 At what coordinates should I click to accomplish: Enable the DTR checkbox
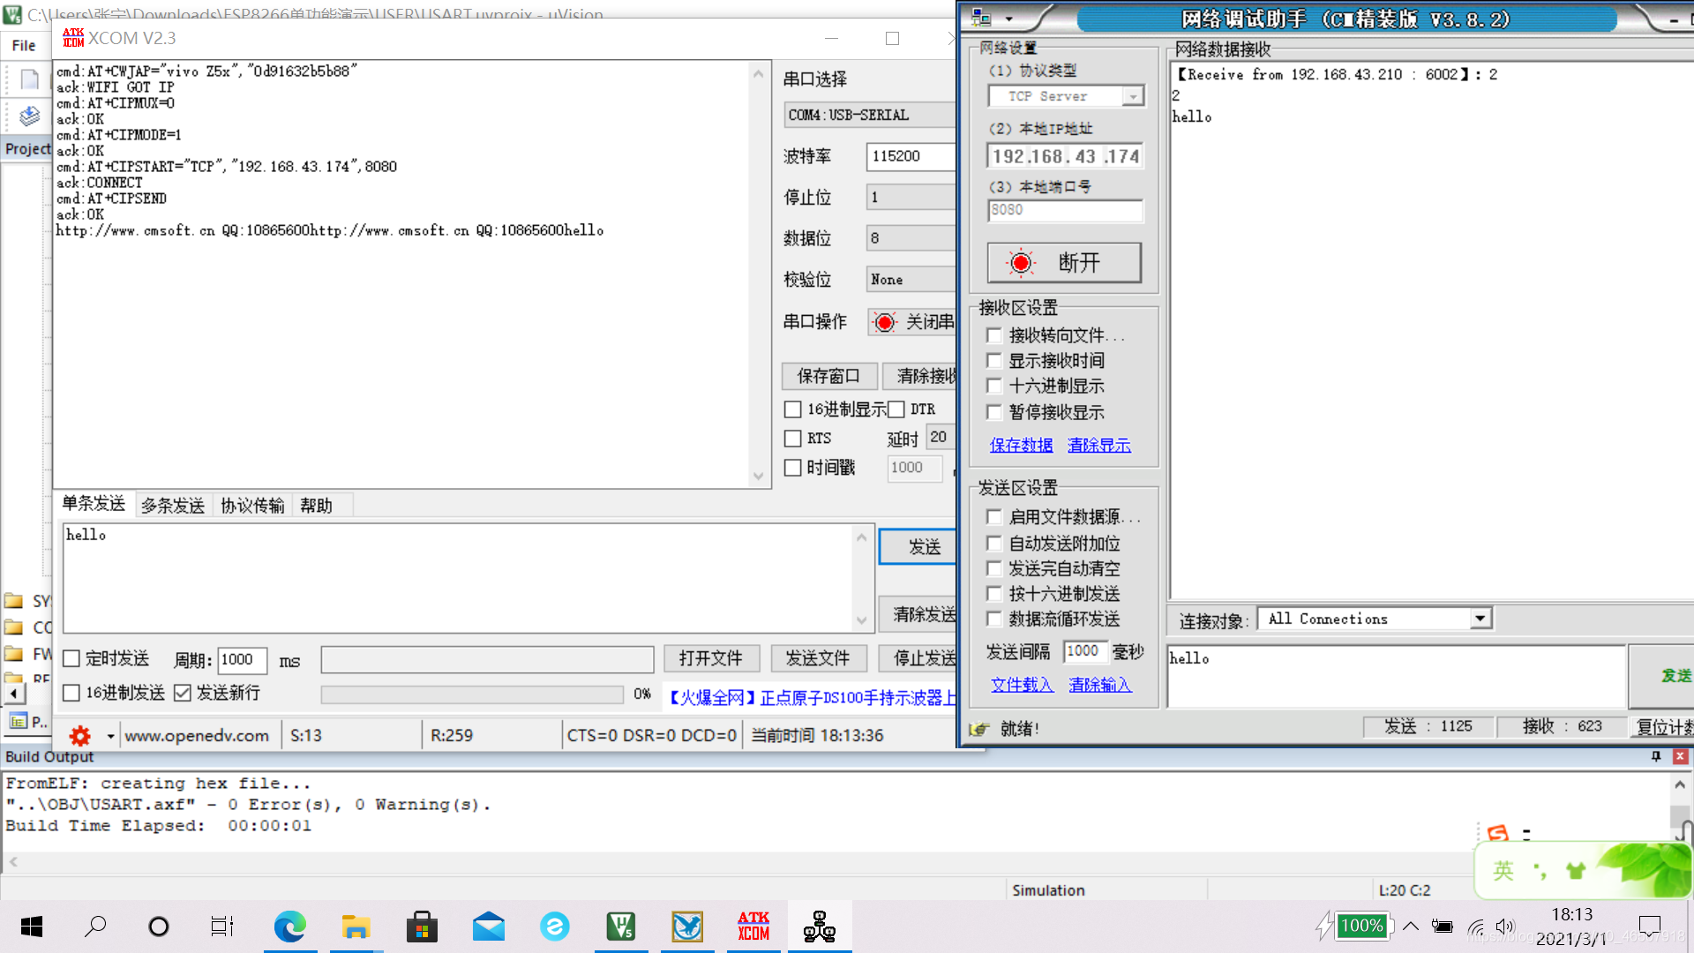(896, 409)
